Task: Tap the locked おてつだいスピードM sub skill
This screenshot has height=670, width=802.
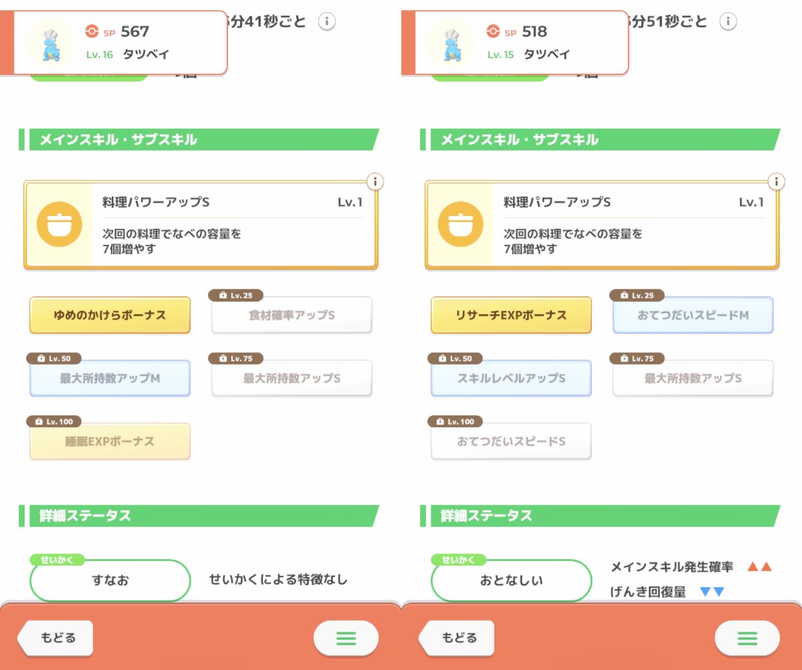Action: (x=693, y=315)
